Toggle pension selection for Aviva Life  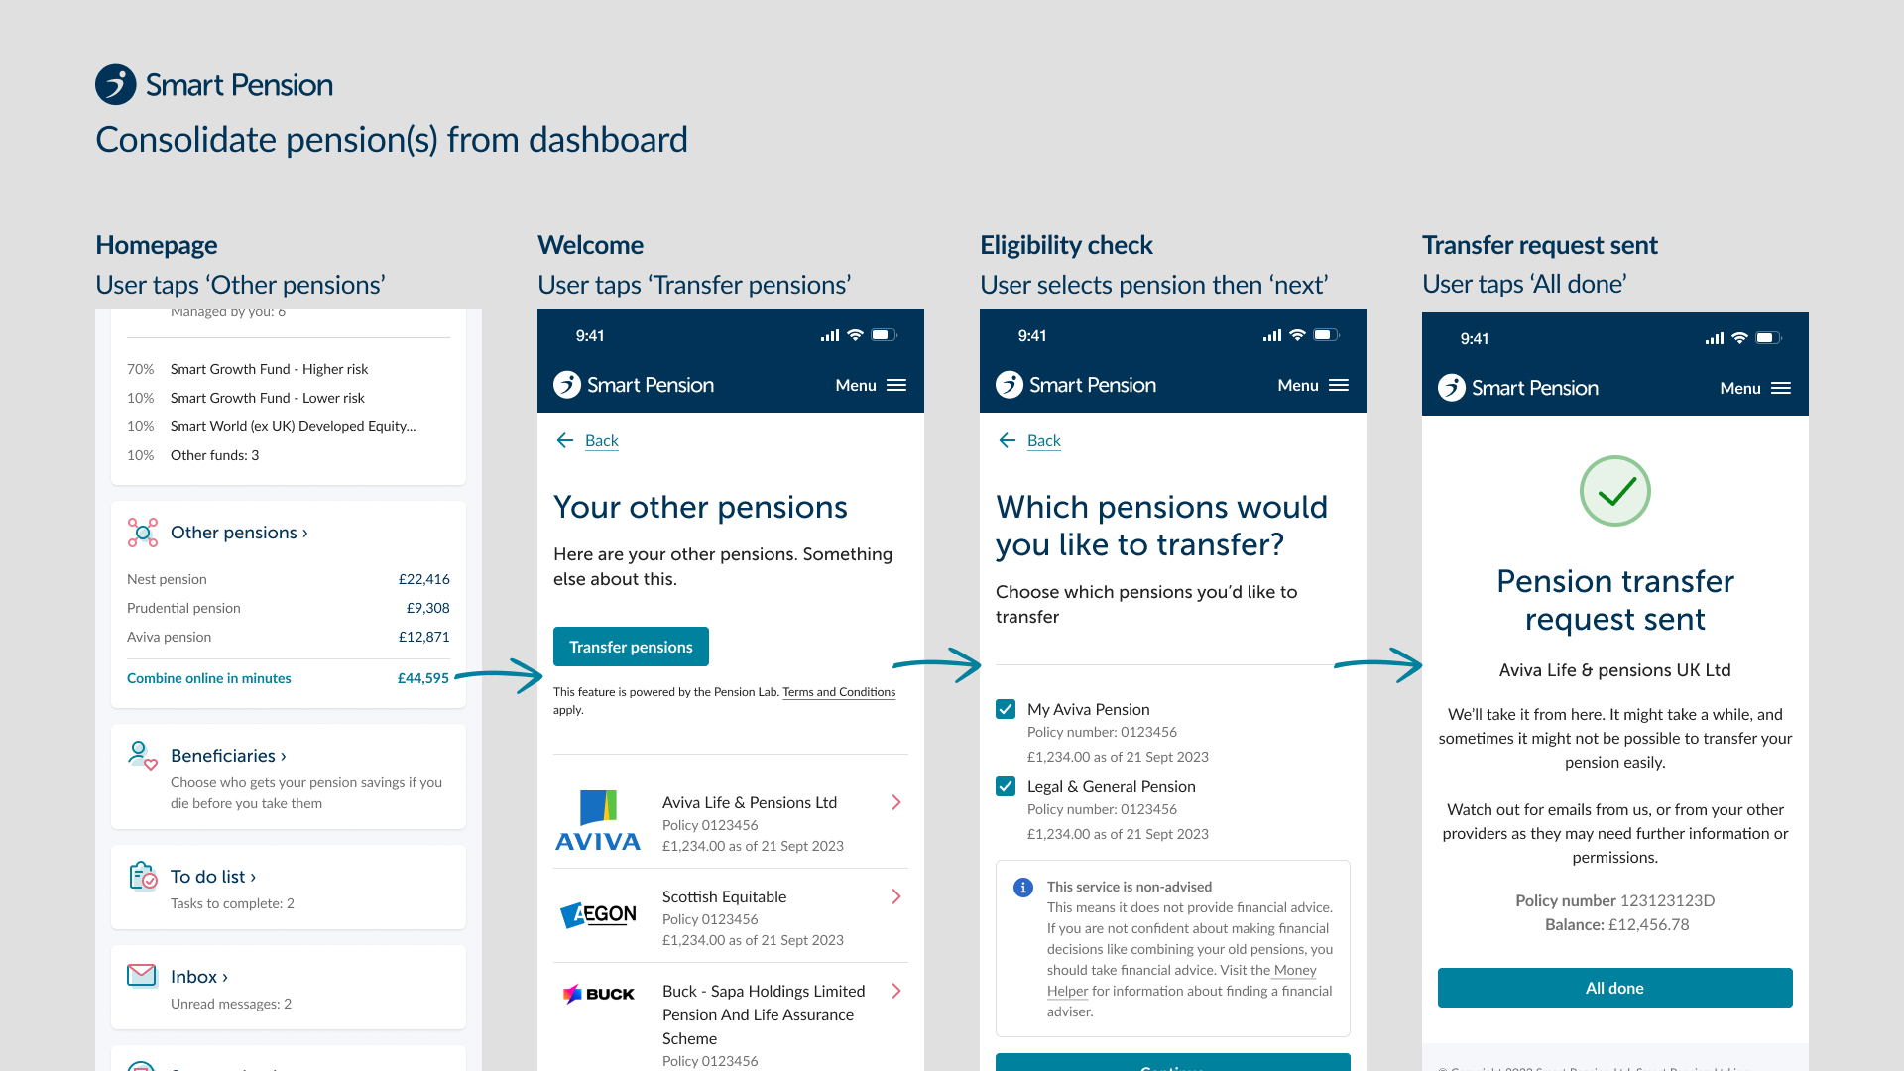click(1006, 707)
